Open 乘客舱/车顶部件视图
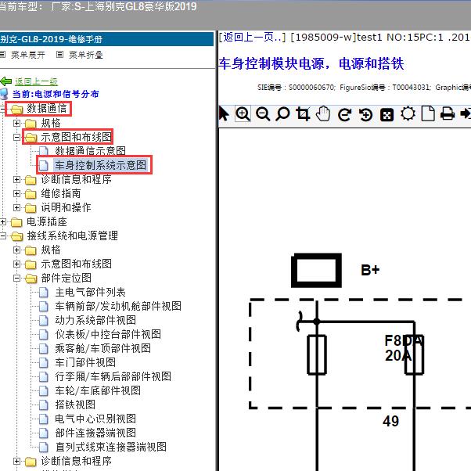 pos(103,348)
